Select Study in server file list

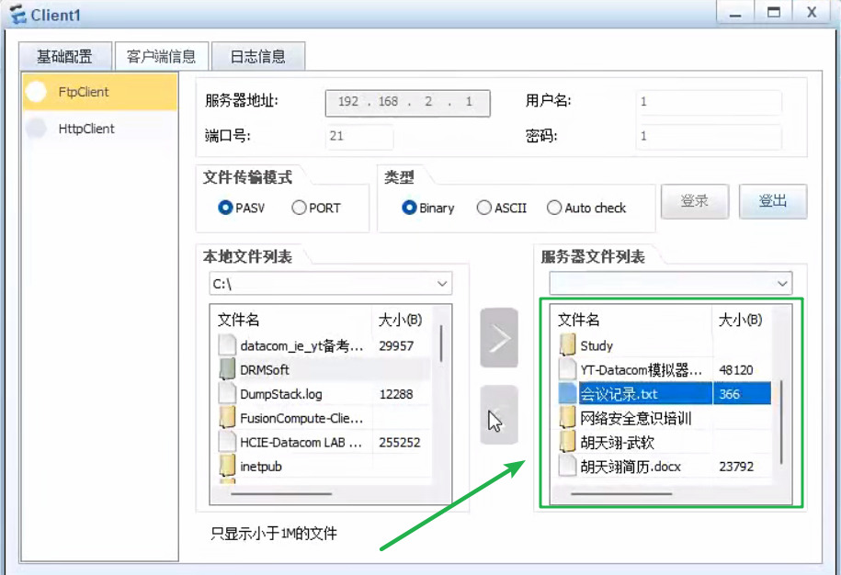coord(597,345)
